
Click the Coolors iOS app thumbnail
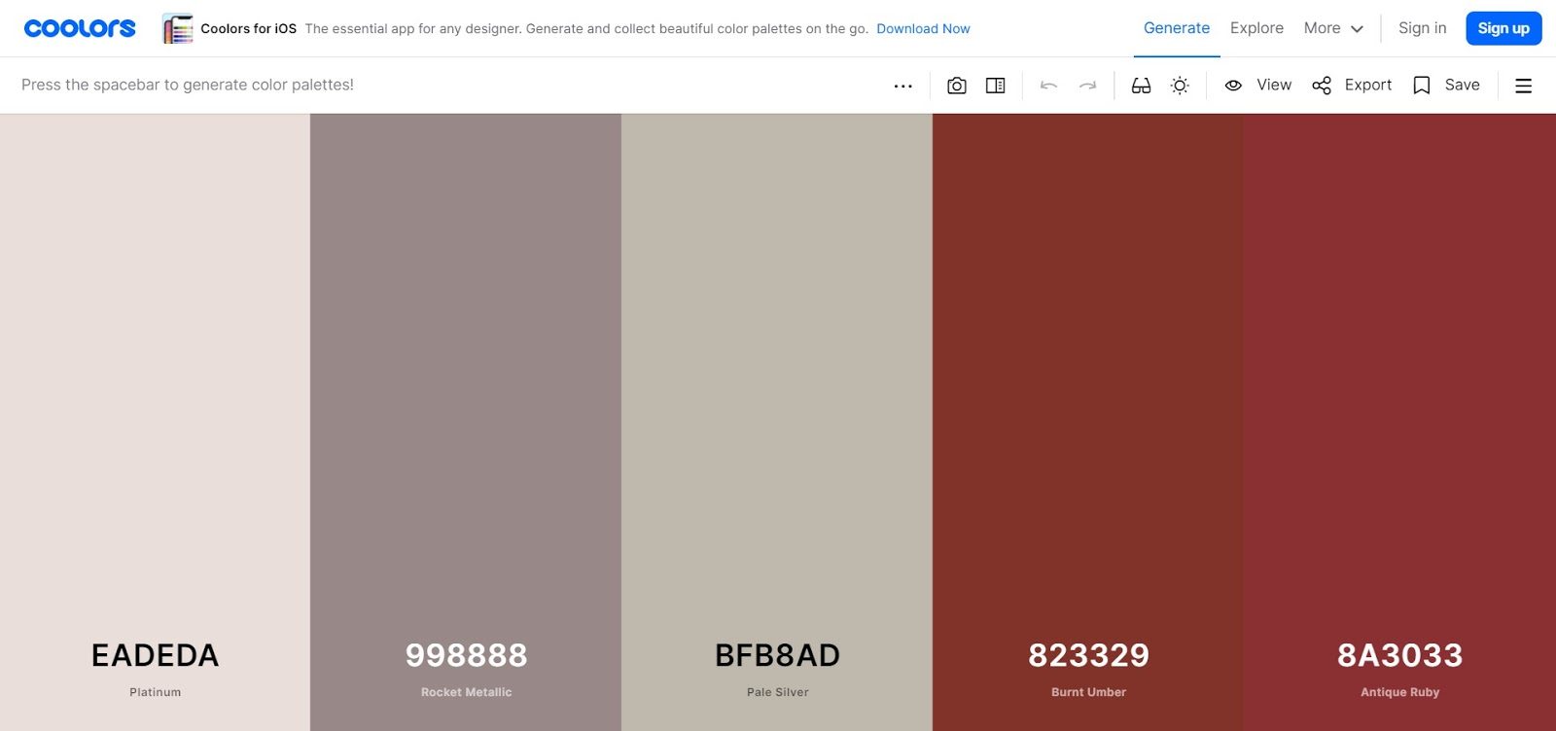pos(178,28)
